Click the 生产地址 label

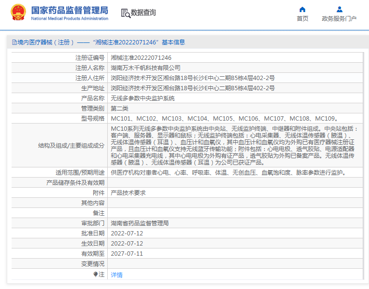point(93,88)
